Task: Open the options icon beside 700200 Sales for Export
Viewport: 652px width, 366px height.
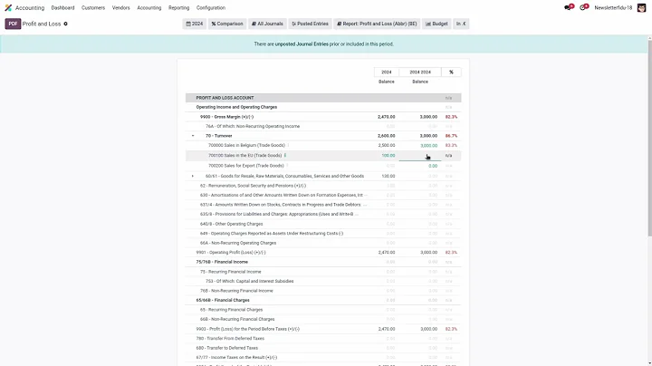Action: point(287,166)
